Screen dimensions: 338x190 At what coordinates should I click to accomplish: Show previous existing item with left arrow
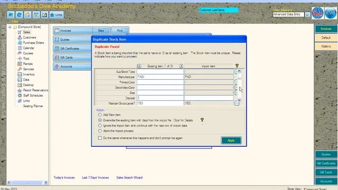139,66
